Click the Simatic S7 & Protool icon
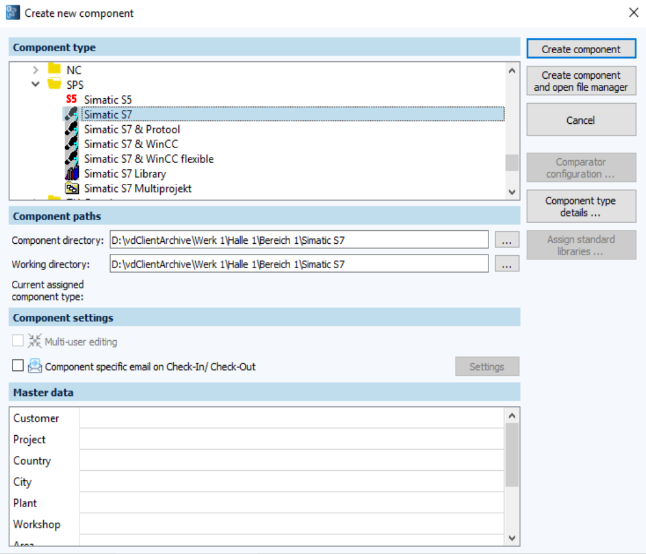The width and height of the screenshot is (646, 554). (72, 129)
